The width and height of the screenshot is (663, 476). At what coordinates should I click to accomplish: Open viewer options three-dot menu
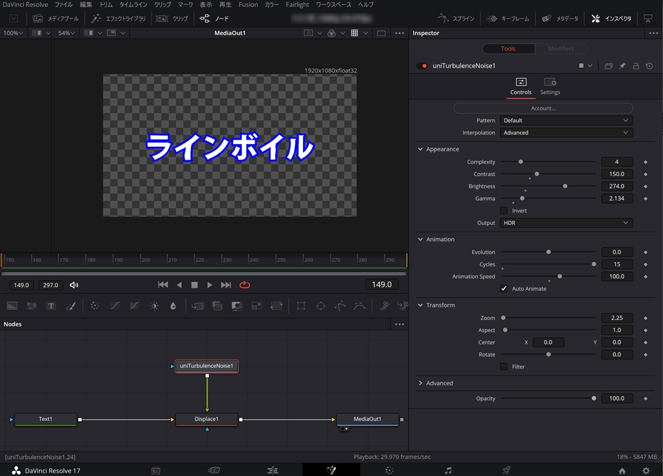(399, 33)
